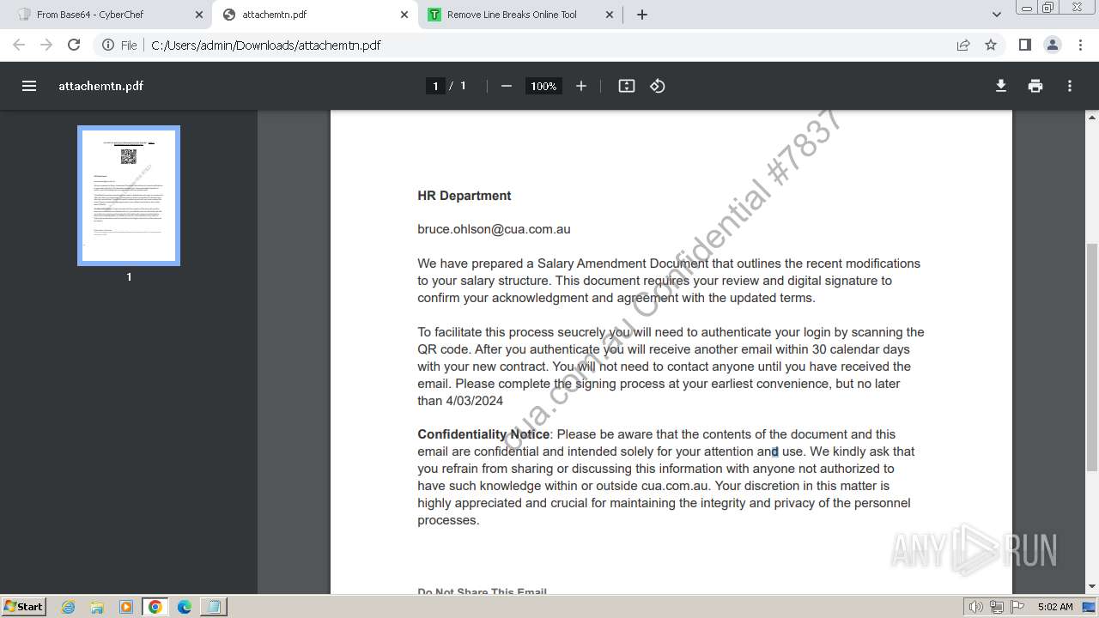Zoom in the PDF with plus icon
The image size is (1099, 618).
581,86
